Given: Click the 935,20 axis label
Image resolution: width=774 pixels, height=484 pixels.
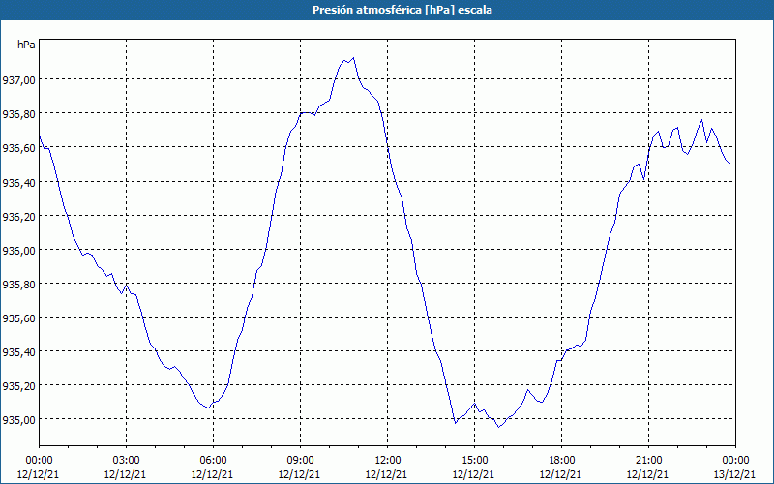Looking at the screenshot, I should [x=19, y=385].
